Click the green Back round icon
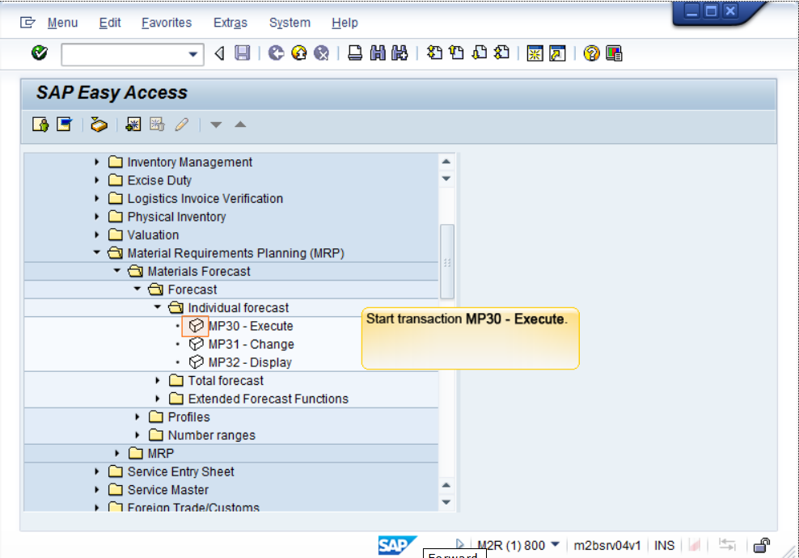Image resolution: width=799 pixels, height=558 pixels. pyautogui.click(x=277, y=53)
